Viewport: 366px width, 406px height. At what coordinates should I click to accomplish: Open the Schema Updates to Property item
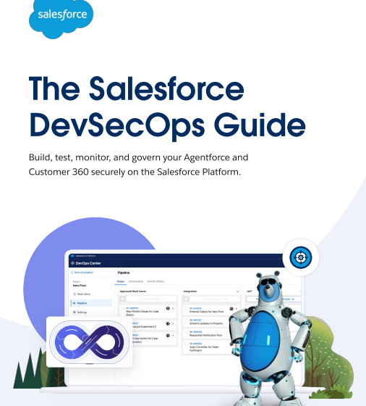(206, 323)
